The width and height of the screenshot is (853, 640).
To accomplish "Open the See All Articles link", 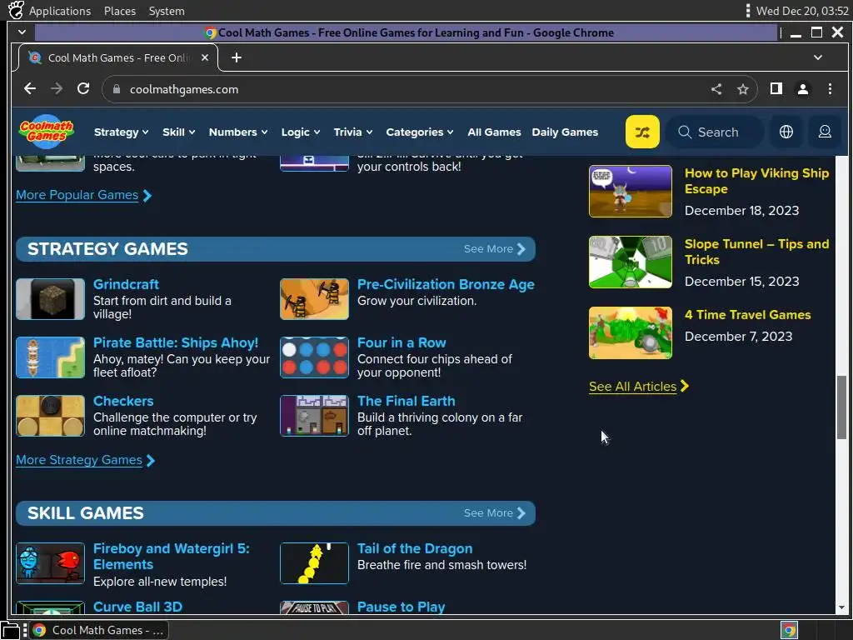I will tap(639, 387).
